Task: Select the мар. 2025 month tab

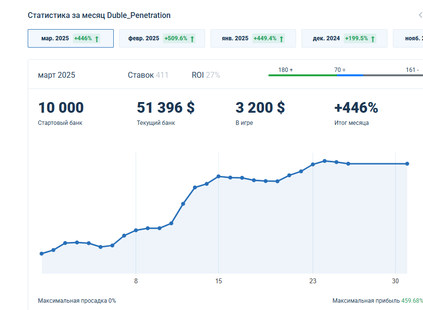Action: coord(70,38)
